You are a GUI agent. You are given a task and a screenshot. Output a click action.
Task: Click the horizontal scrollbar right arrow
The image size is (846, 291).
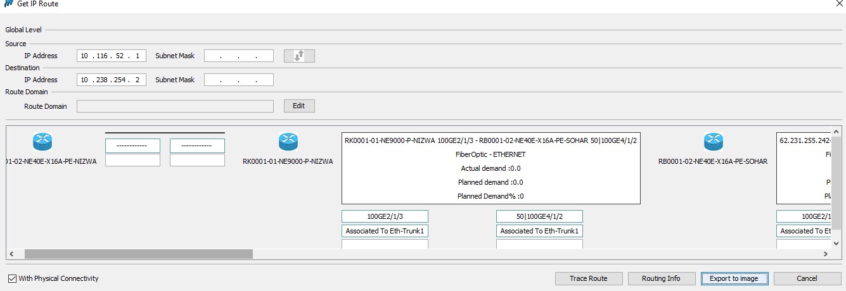click(825, 254)
